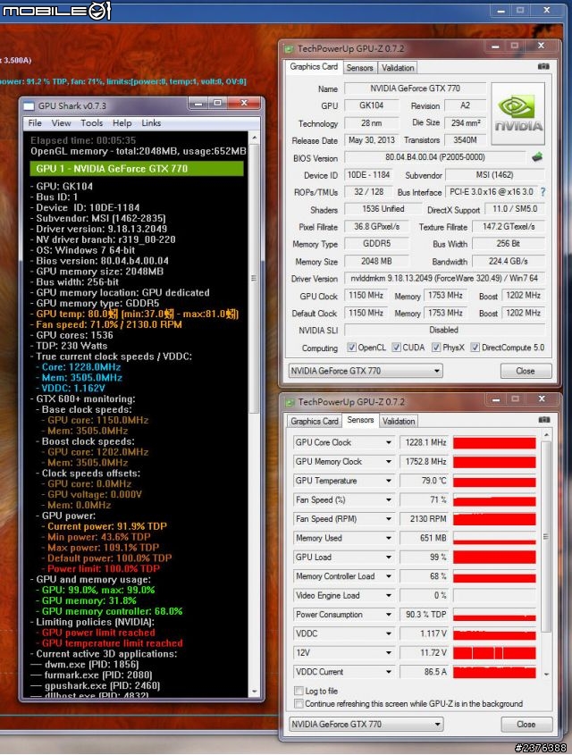The height and width of the screenshot is (755, 572).
Task: Click the 12V red sensor graph
Action: click(494, 653)
